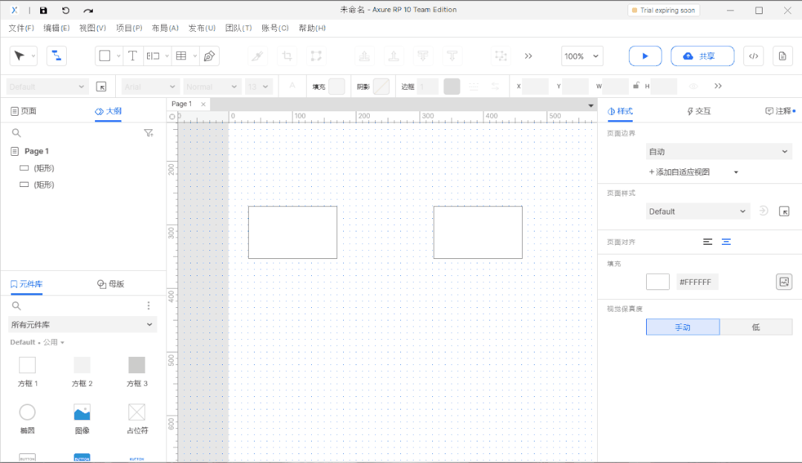The image size is (802, 463).
Task: Switch to the 交互 interactions tab
Action: pos(699,111)
